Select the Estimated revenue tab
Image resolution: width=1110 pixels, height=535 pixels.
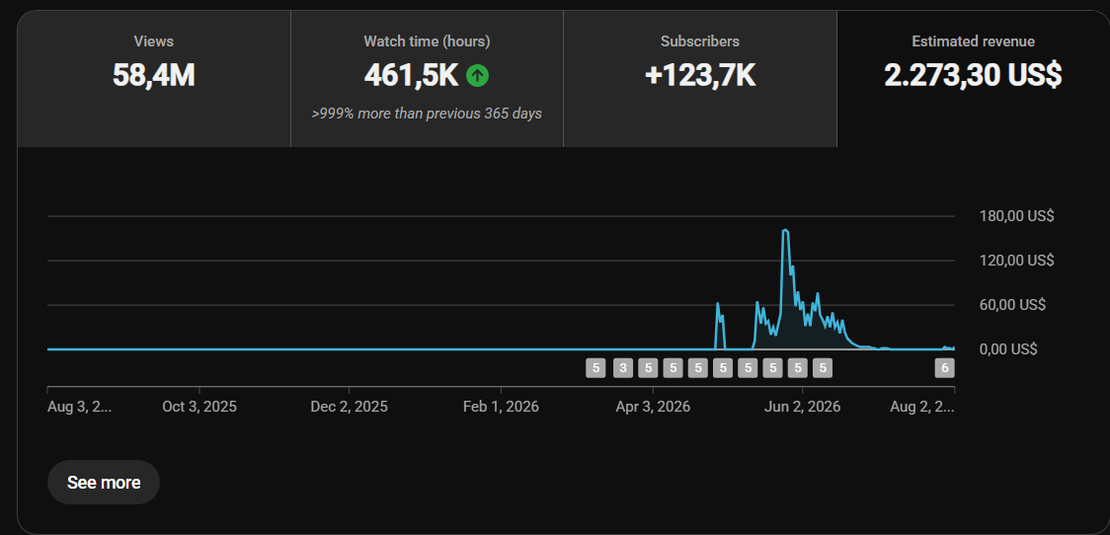[x=973, y=79]
